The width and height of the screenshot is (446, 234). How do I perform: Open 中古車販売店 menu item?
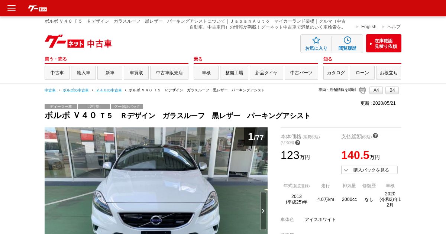tap(169, 73)
